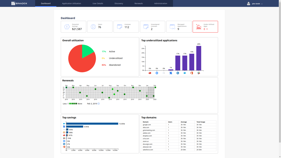Image resolution: width=281 pixels, height=158 pixels.
Task: Click the Under-Utilized Apps chart icon
Action: tap(198, 27)
